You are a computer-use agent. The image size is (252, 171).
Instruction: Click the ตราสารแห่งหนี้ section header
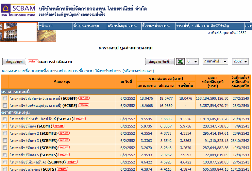pyautogui.click(x=126, y=92)
